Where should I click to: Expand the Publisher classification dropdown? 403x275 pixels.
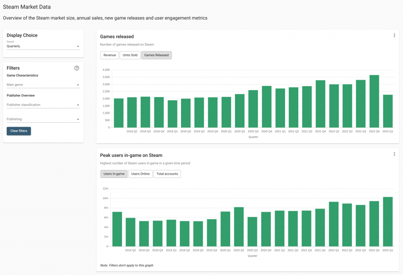43,105
